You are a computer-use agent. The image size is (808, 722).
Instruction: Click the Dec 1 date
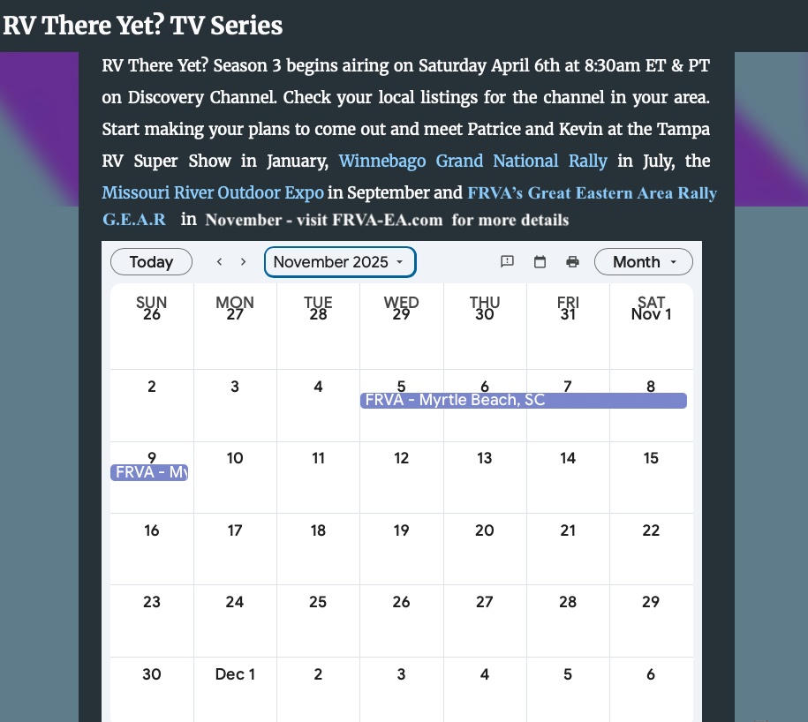point(235,674)
